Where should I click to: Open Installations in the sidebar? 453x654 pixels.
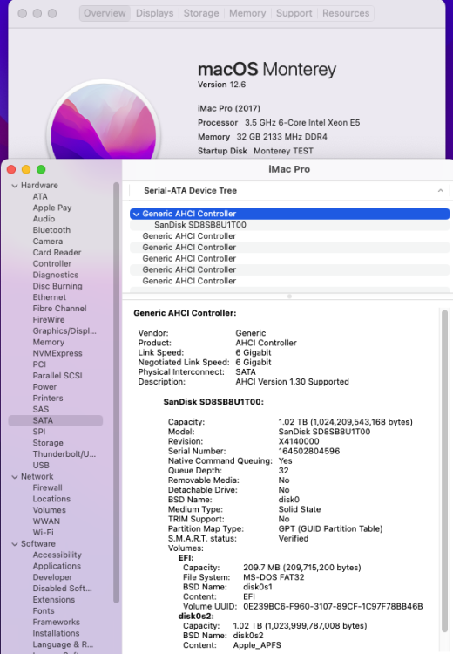coord(56,634)
